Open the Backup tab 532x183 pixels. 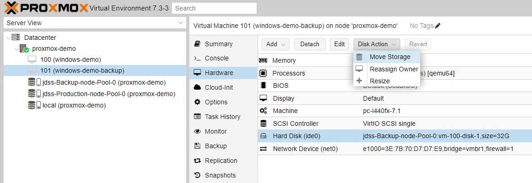click(223, 146)
